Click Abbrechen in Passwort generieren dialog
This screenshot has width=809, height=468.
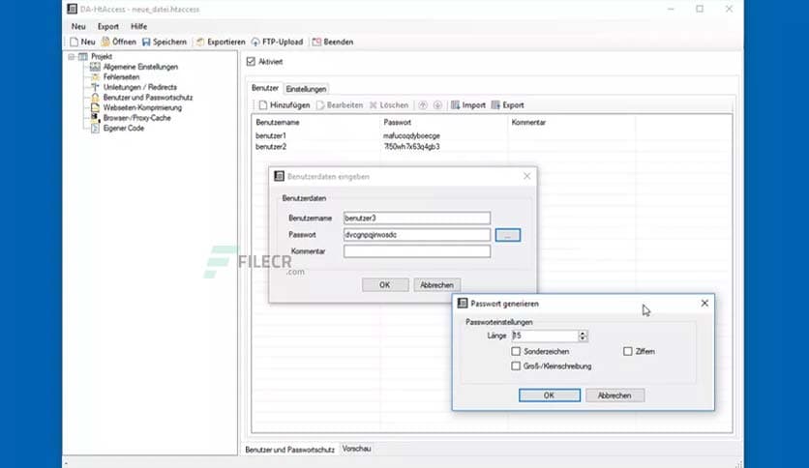coord(614,395)
